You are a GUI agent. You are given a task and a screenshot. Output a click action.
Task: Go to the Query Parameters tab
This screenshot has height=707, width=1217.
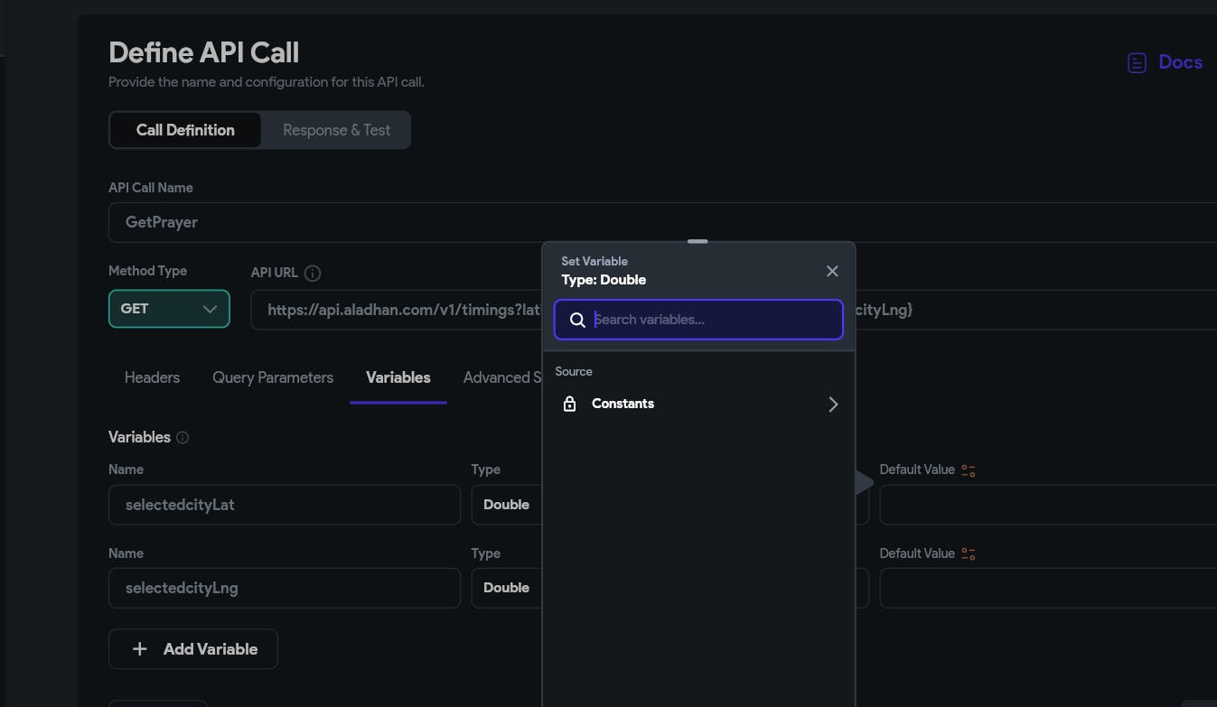[273, 377]
